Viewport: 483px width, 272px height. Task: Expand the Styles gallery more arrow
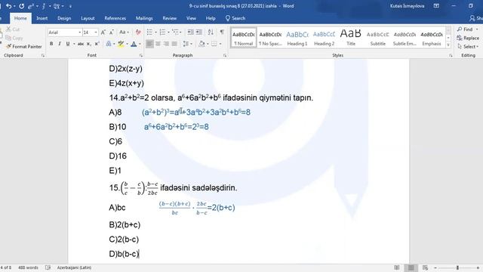(448, 45)
